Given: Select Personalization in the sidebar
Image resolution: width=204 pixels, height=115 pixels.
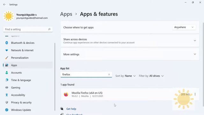Looking at the screenshot, I should 28,57.
